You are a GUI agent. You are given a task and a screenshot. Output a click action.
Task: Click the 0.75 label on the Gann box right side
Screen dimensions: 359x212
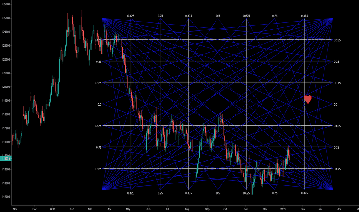[x=336, y=148]
